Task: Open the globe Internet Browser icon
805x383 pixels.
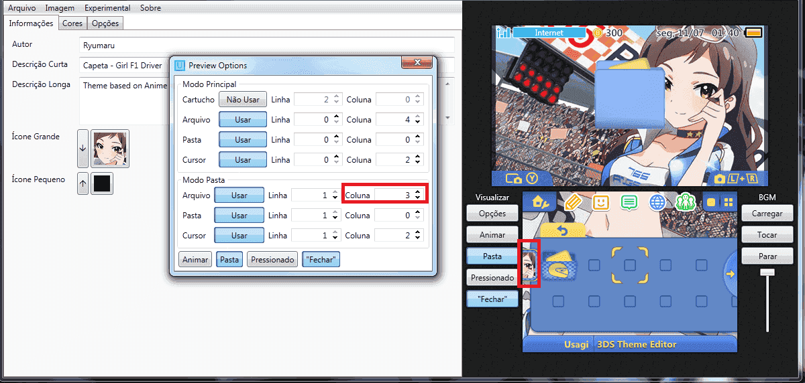Action: [x=657, y=202]
